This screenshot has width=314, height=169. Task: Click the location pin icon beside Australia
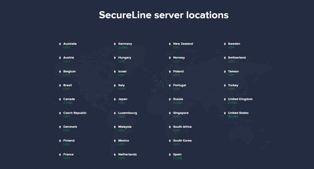(x=60, y=44)
